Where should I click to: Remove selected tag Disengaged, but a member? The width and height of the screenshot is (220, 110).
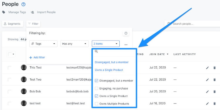(112, 62)
